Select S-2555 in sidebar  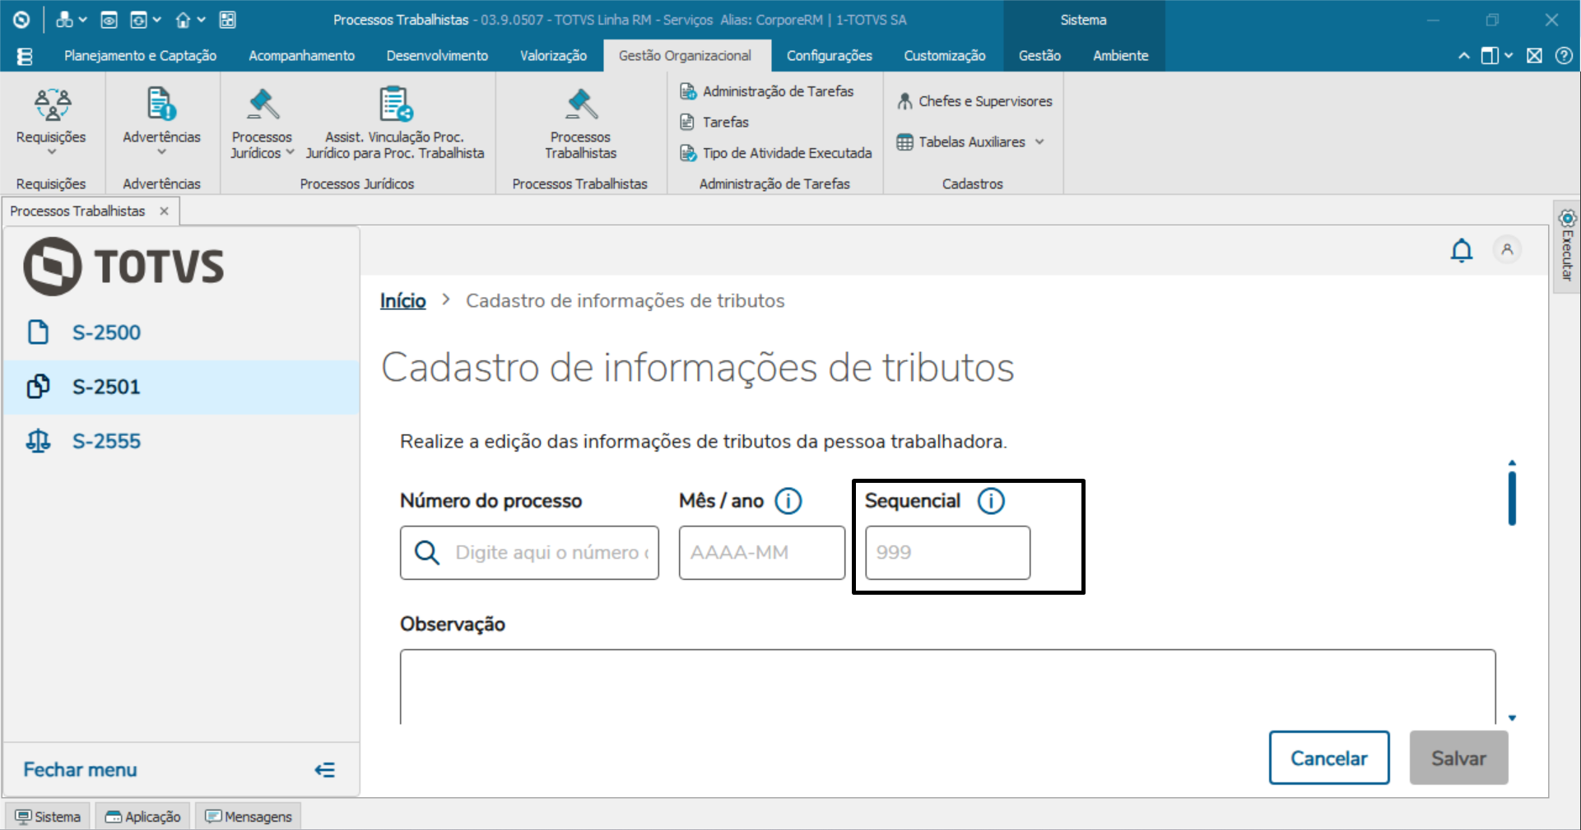coord(182,441)
